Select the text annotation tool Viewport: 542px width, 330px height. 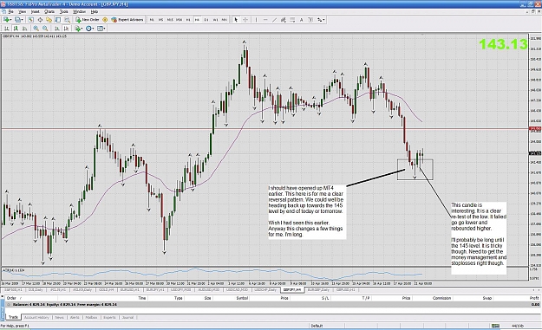(301, 20)
